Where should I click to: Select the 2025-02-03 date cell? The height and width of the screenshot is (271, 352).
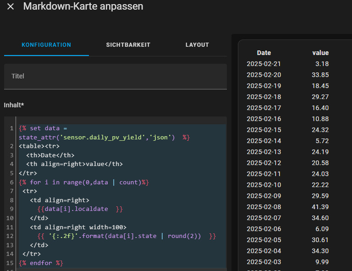pos(264,262)
